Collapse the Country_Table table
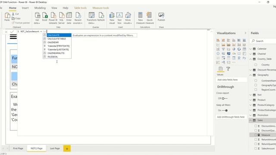The height and width of the screenshot is (155, 276). tap(251, 59)
